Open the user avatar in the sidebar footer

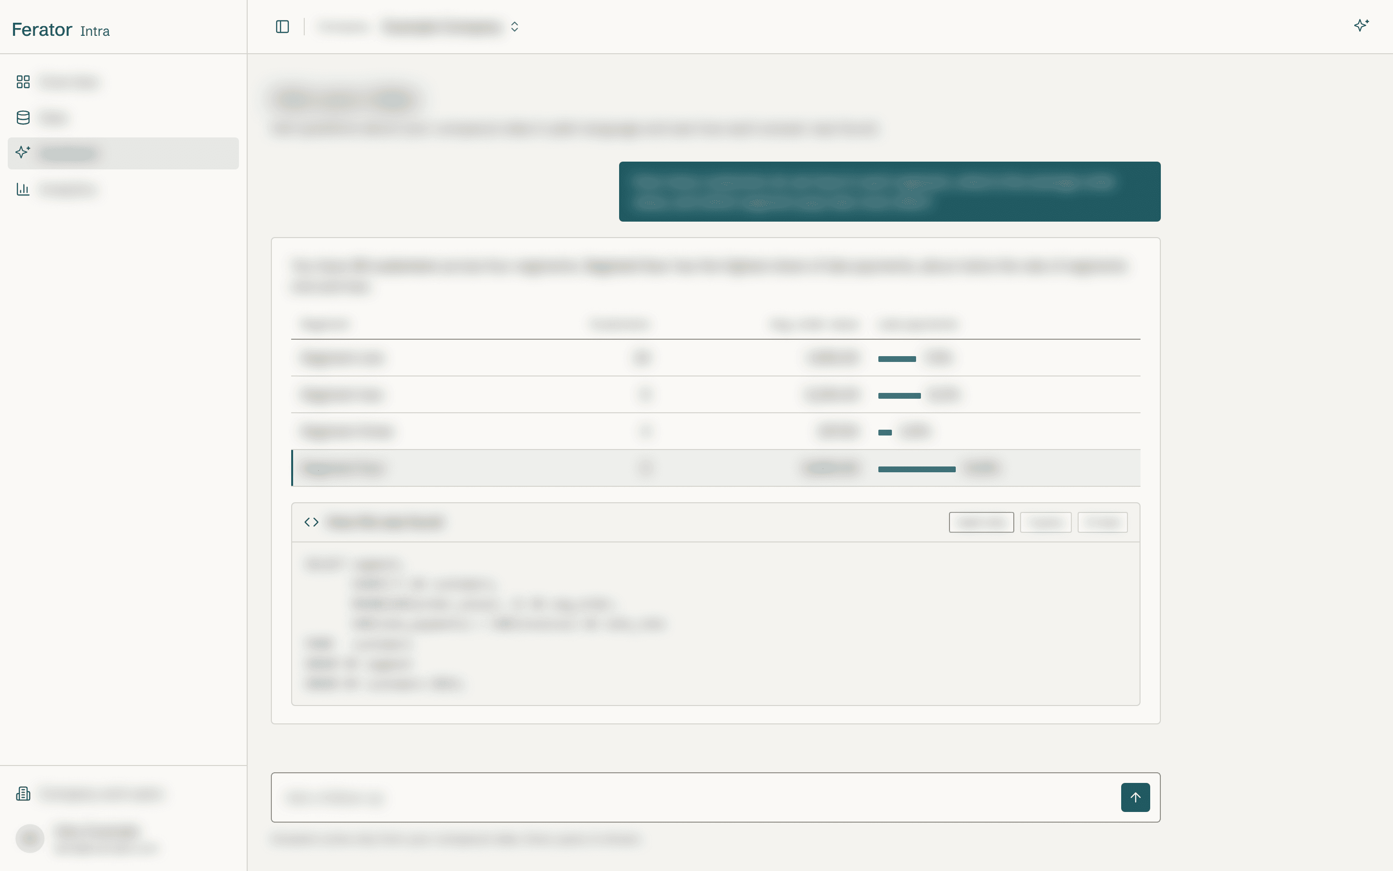tap(30, 839)
